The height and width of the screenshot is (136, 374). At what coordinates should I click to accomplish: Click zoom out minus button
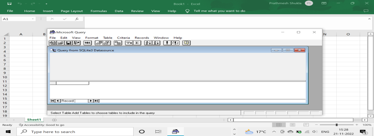316,125
